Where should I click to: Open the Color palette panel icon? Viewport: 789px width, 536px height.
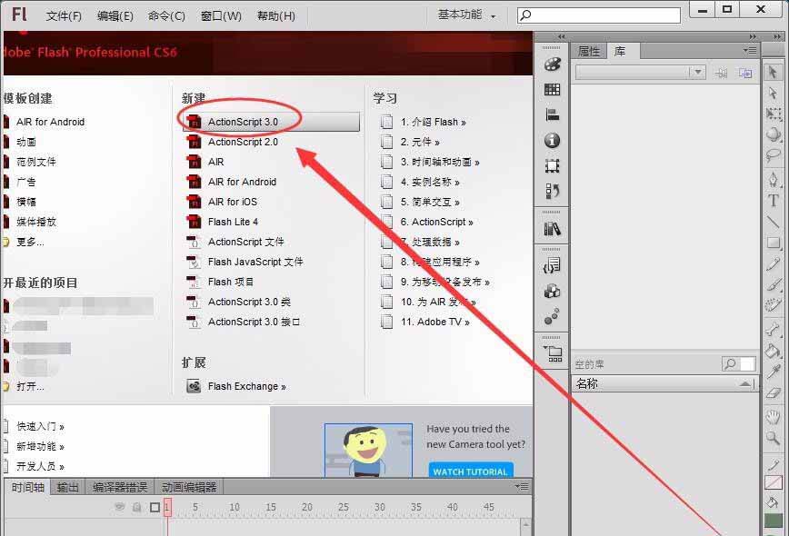[552, 65]
